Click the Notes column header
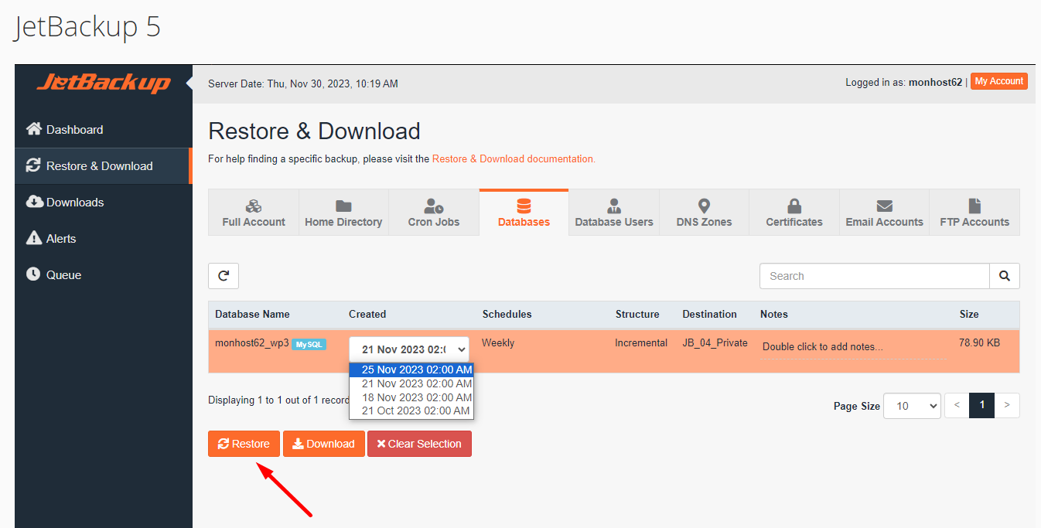 774,314
